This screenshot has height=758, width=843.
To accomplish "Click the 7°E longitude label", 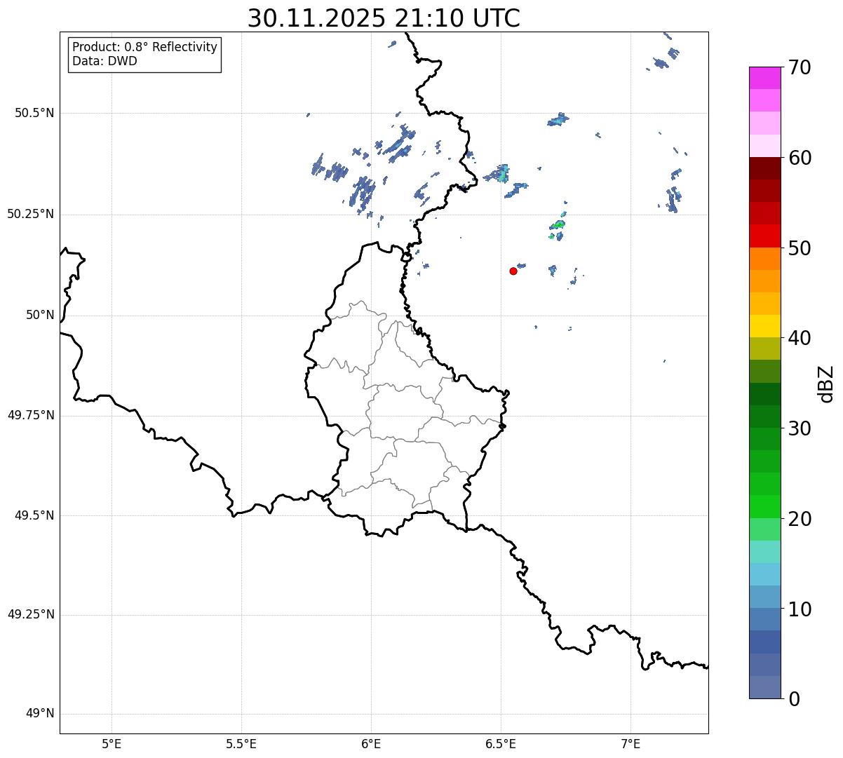I will pos(630,743).
